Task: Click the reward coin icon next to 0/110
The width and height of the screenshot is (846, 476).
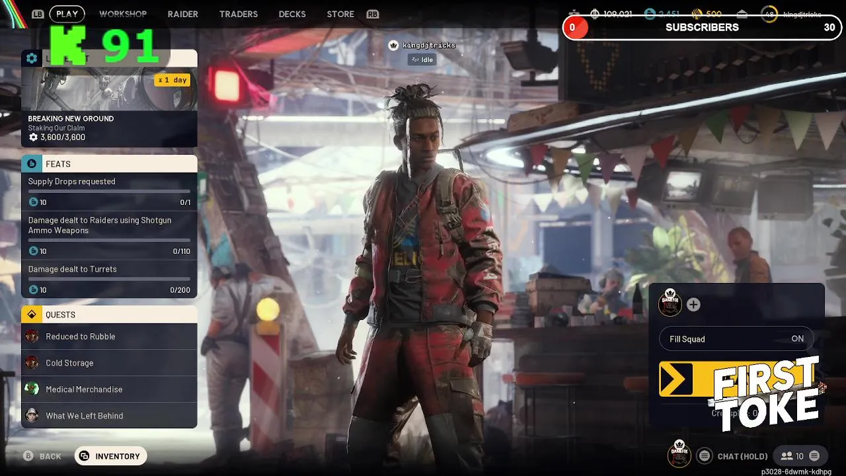Action: point(33,251)
